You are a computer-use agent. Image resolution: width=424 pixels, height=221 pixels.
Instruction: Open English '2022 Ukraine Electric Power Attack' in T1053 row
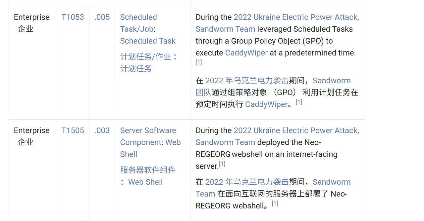point(295,17)
